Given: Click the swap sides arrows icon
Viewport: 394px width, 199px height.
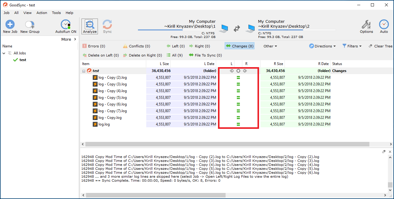Looking at the screenshot, I should point(237,29).
